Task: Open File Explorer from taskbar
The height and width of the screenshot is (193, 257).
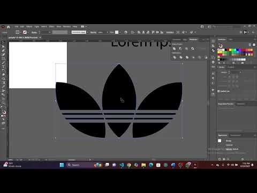Action: pyautogui.click(x=143, y=165)
